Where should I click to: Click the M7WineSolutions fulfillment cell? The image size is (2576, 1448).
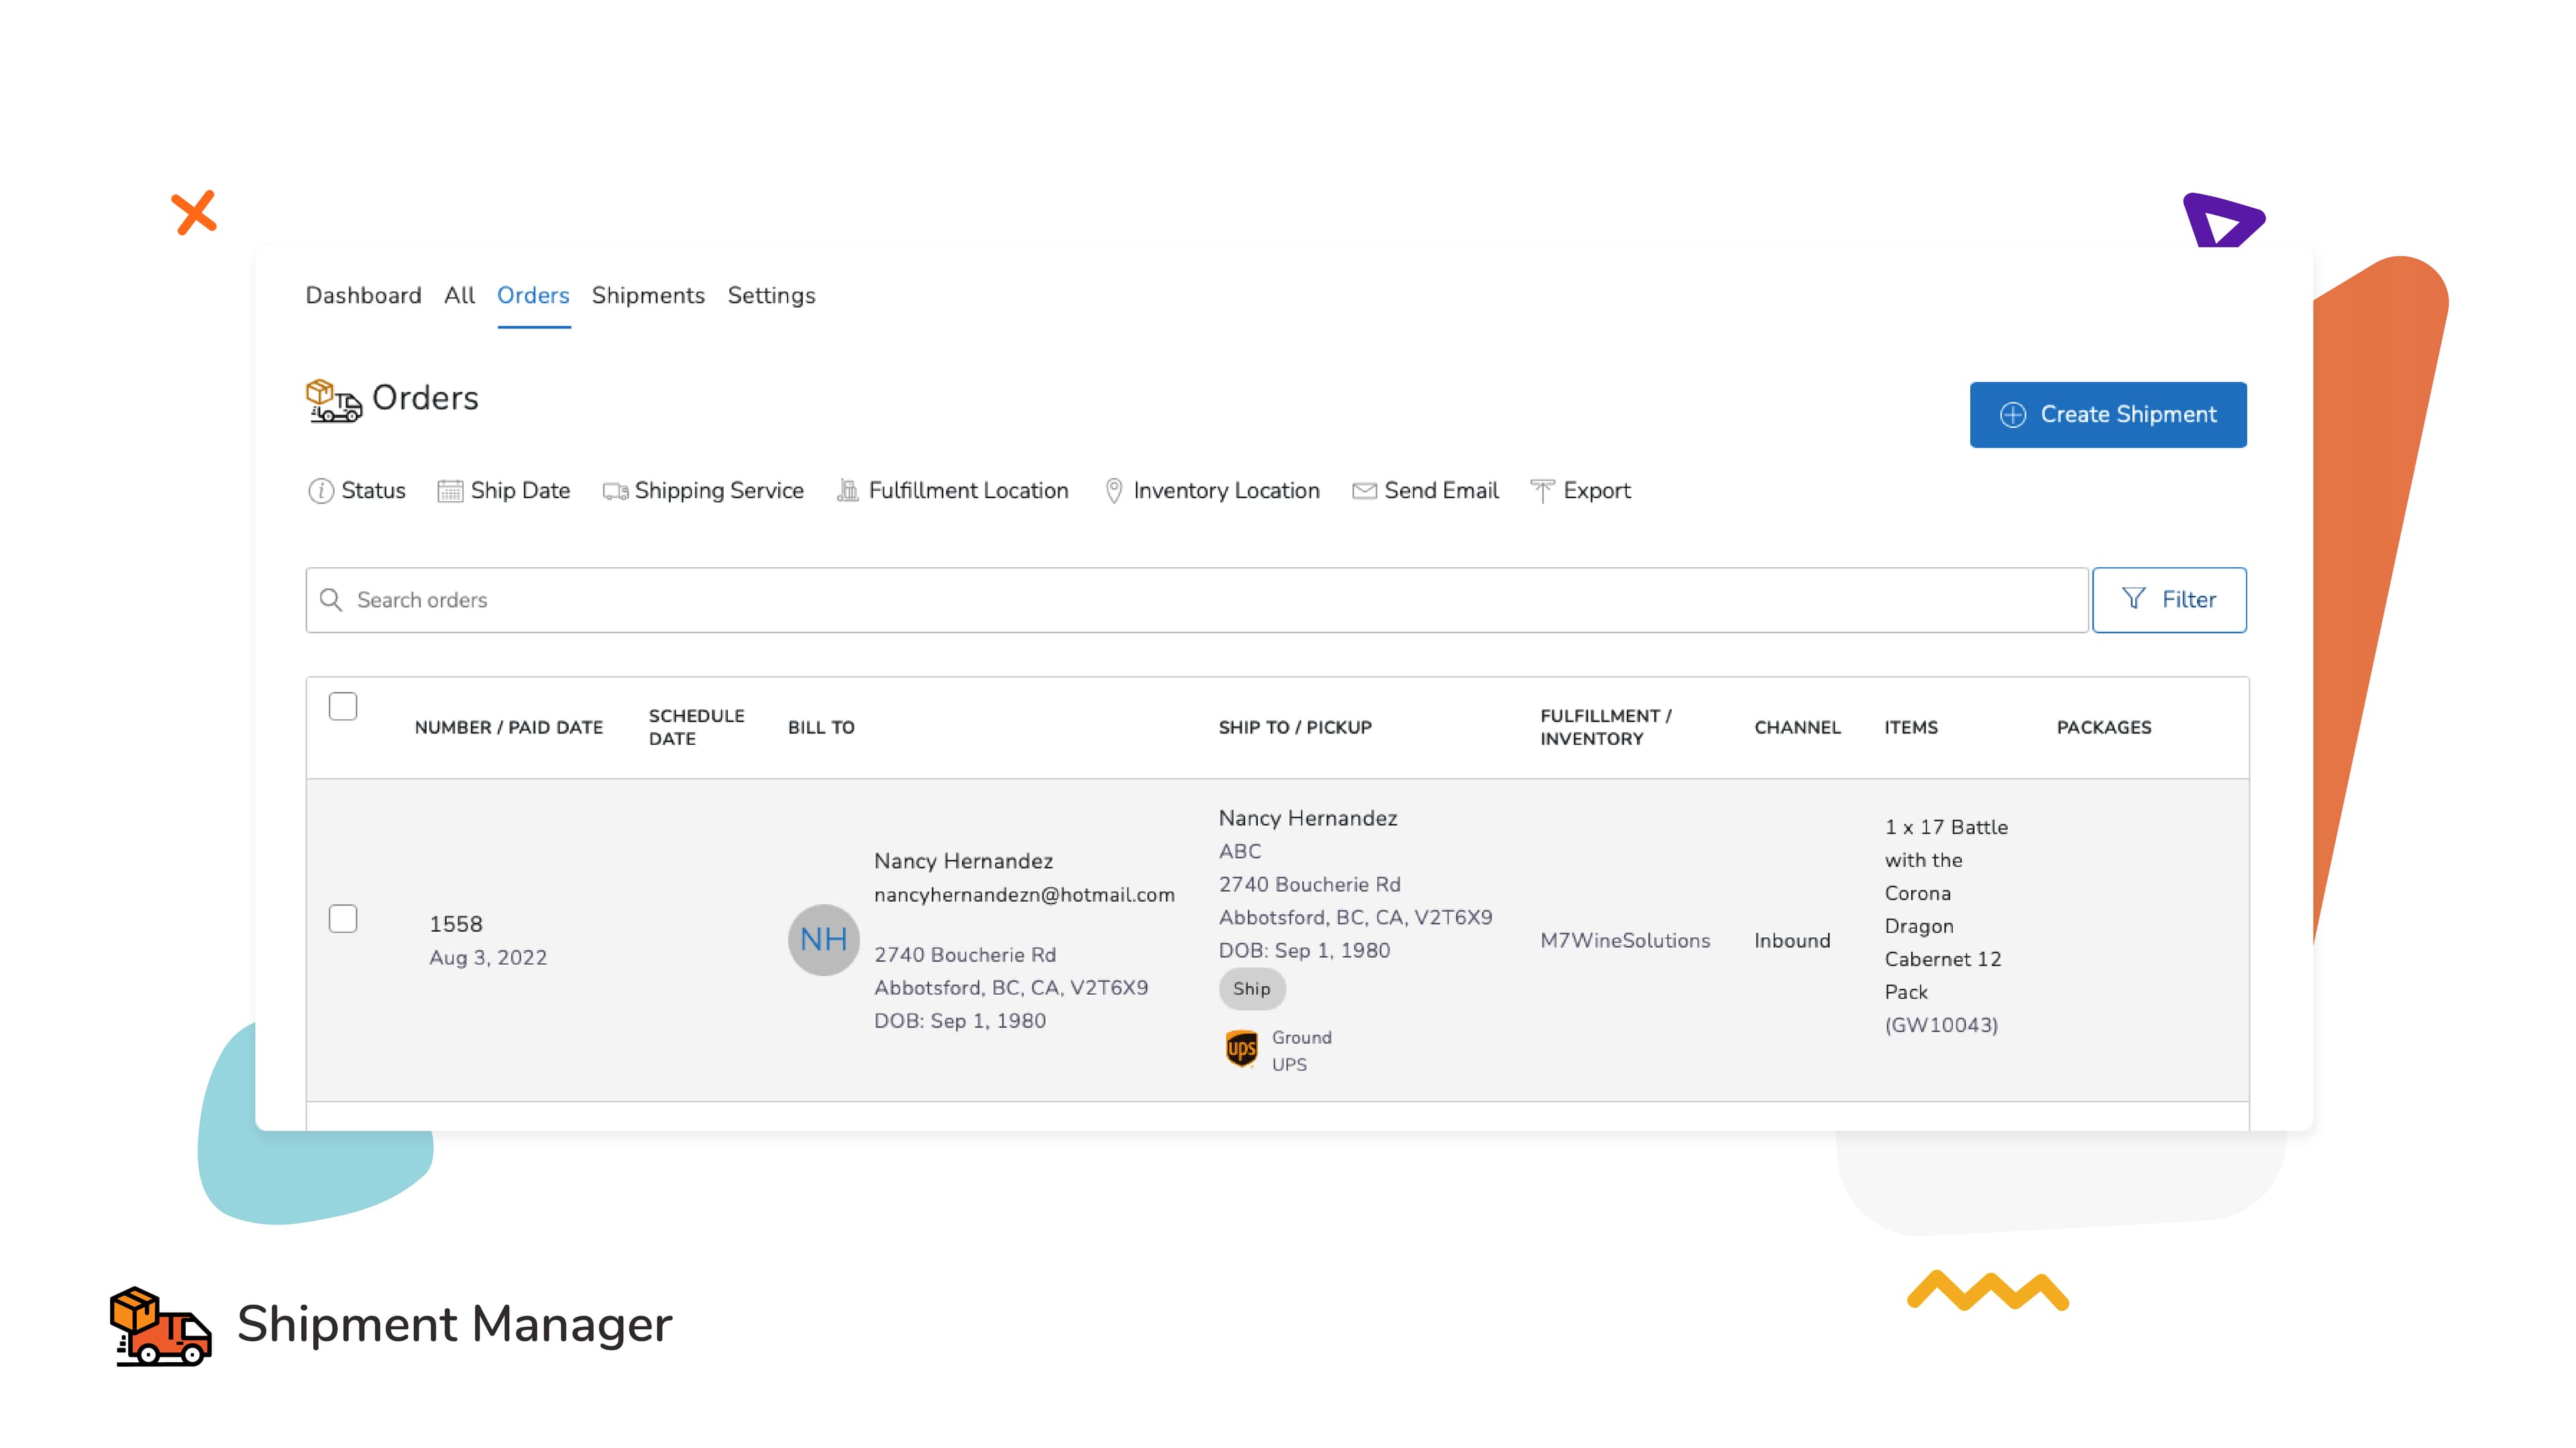pyautogui.click(x=1625, y=941)
